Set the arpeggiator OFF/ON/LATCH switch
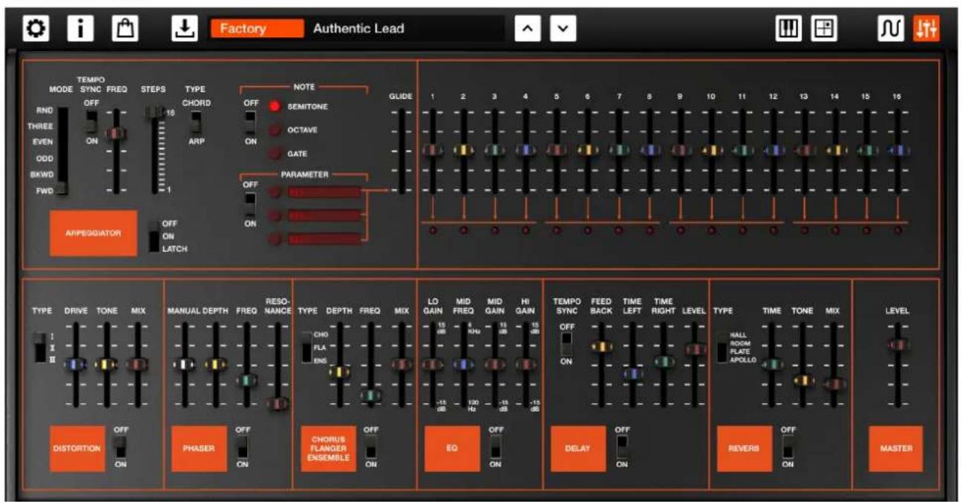The image size is (962, 502). tap(154, 236)
